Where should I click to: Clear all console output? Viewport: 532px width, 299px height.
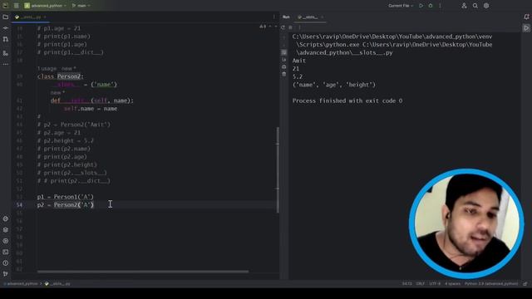point(284,74)
